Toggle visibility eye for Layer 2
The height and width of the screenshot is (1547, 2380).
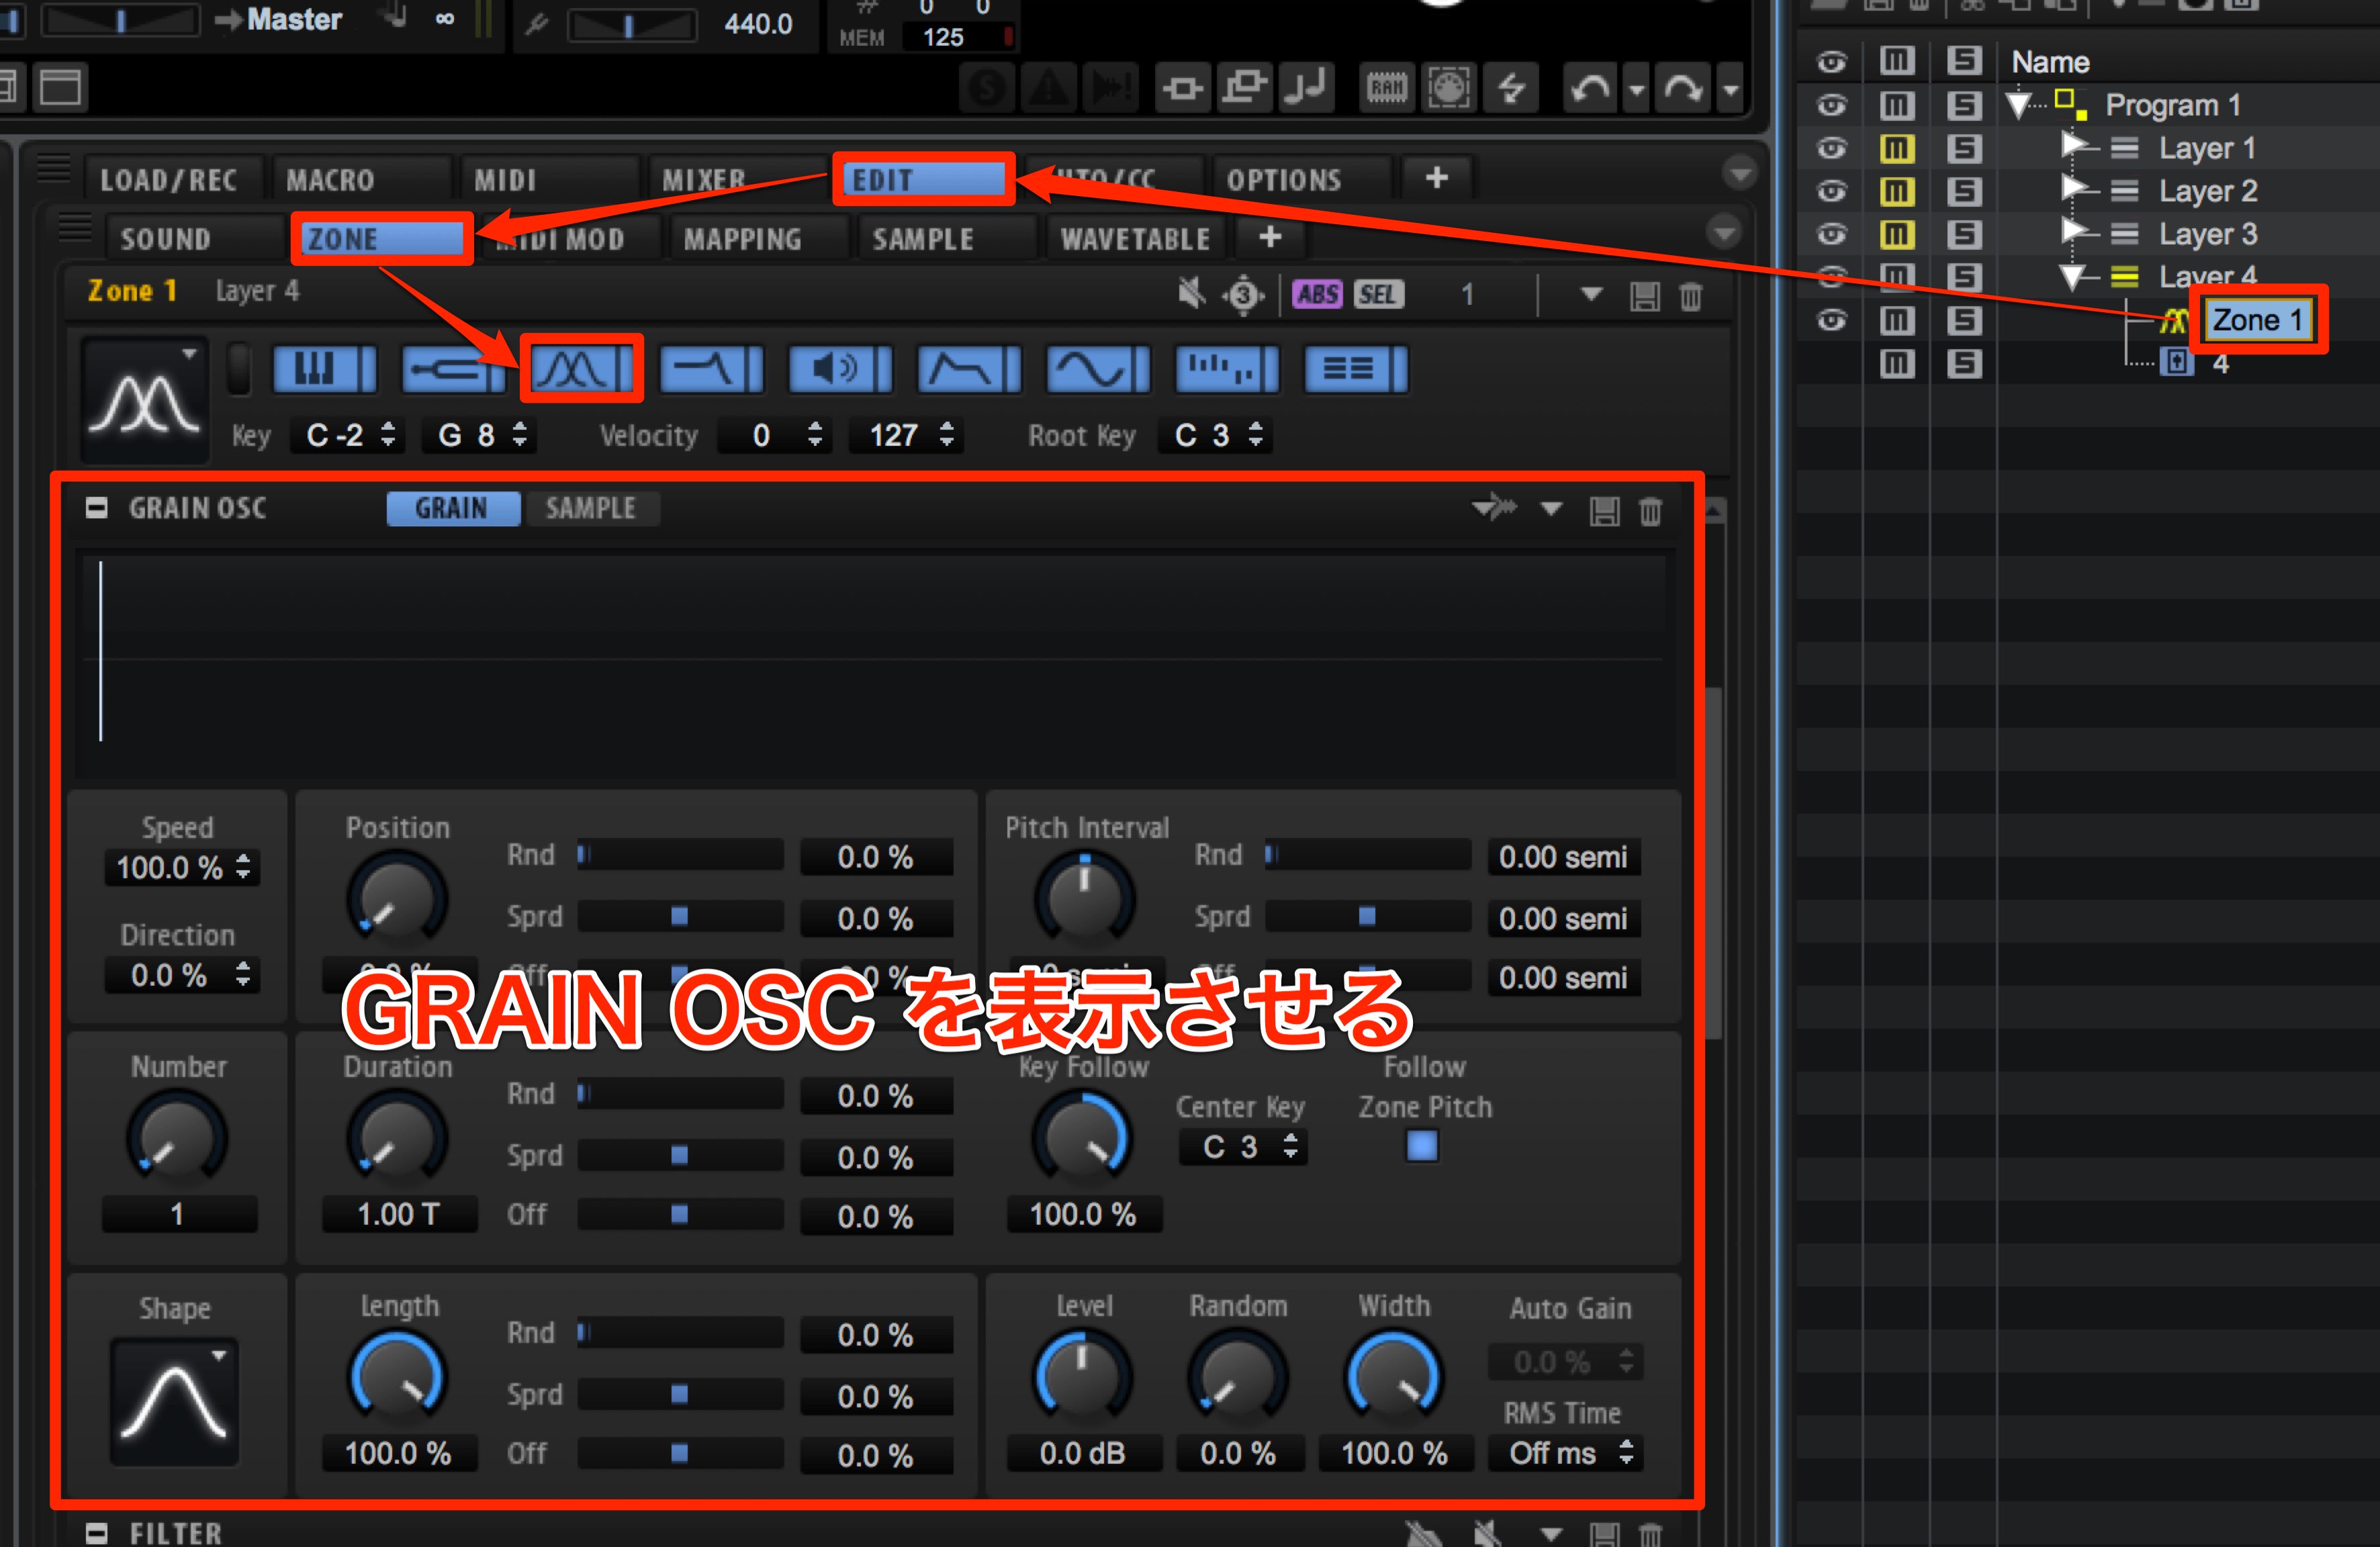click(x=1831, y=190)
